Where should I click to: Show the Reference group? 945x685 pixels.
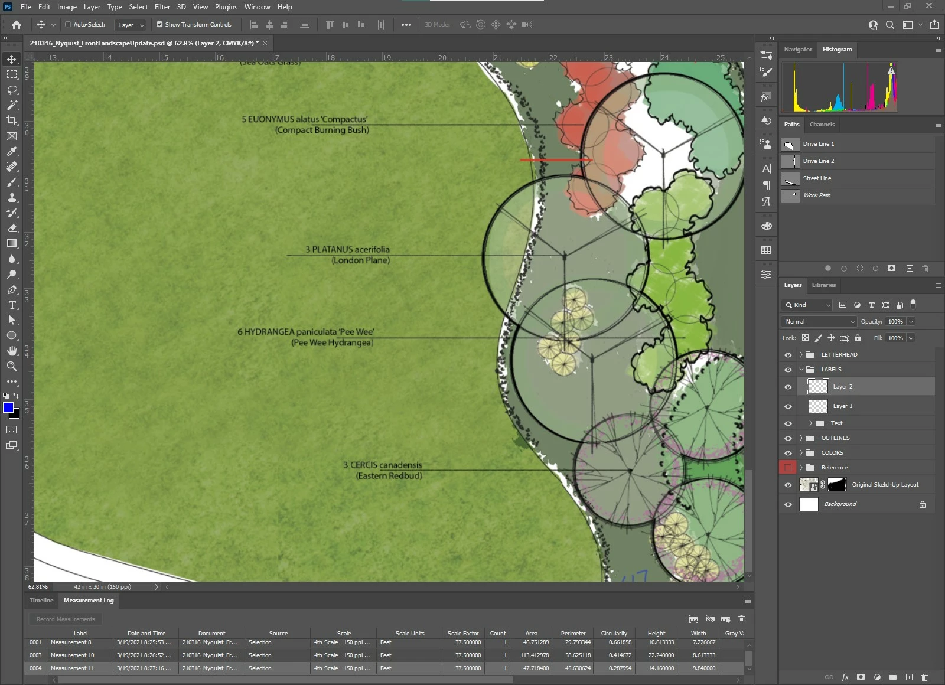coord(788,468)
